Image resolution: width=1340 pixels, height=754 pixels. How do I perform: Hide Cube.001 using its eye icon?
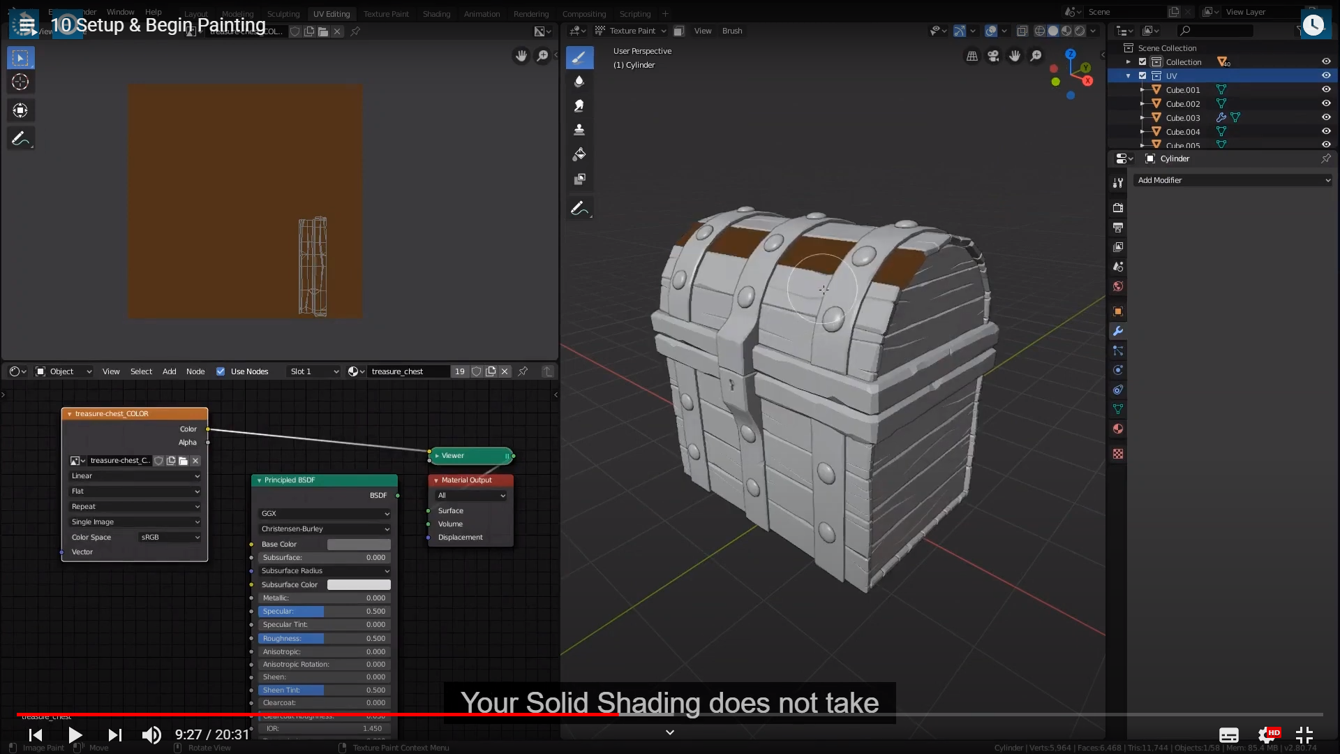pos(1326,89)
